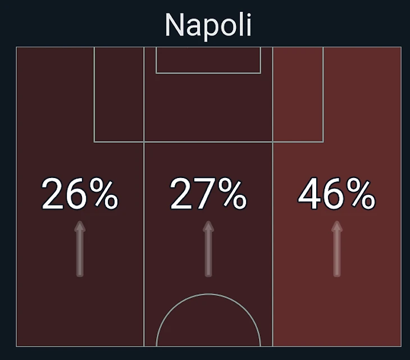Select the 27% central attack label
410x360 pixels.
[x=208, y=194]
